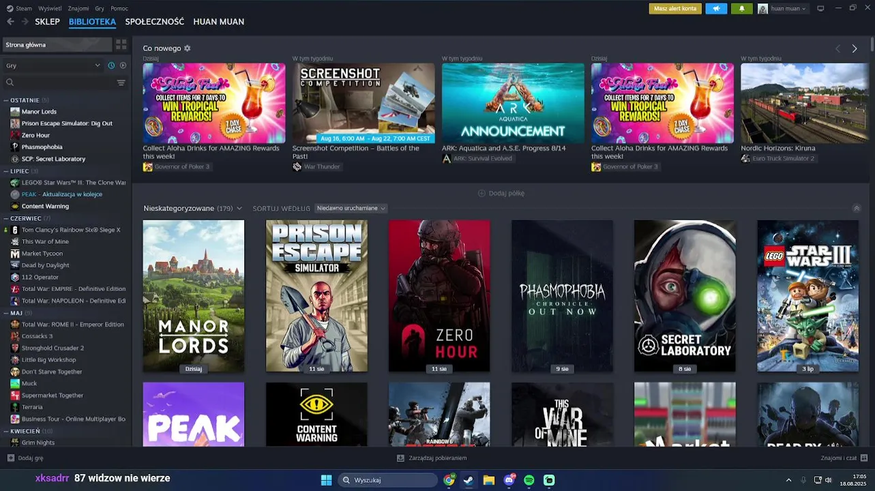Show next news items arrow
Viewport: 875px width, 491px height.
tap(855, 48)
